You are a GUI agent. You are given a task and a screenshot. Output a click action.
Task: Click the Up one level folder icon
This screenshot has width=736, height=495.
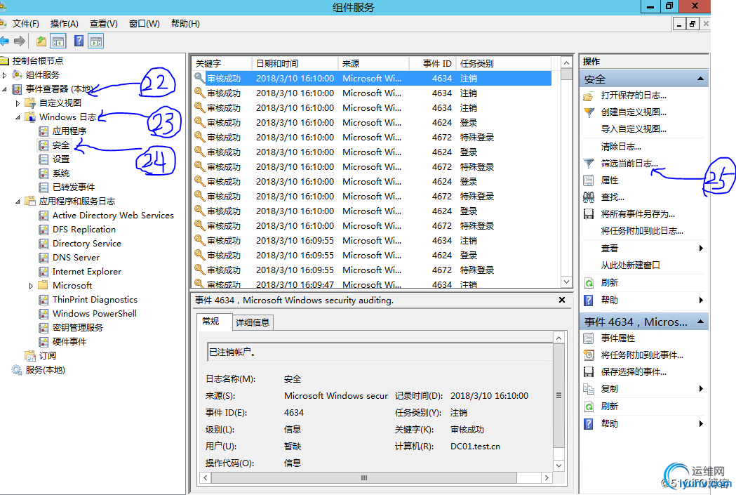[x=41, y=41]
